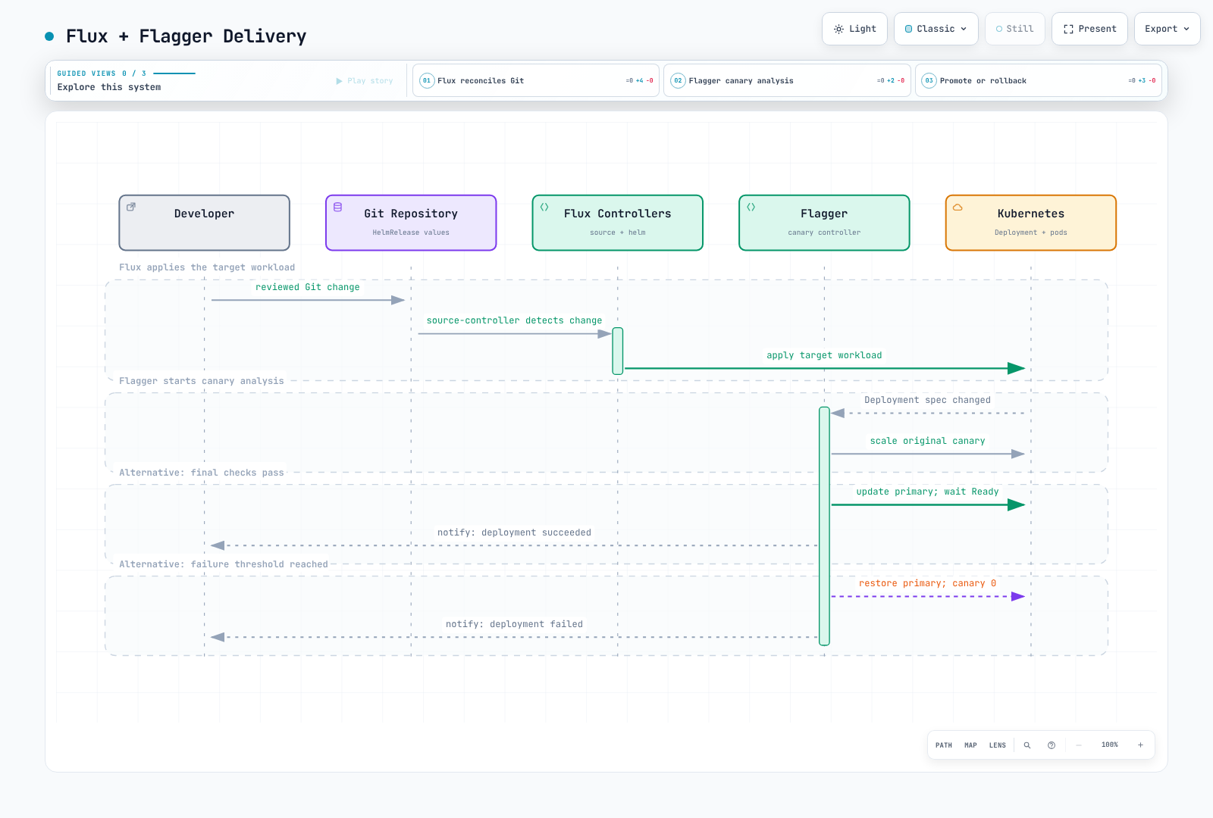The image size is (1213, 818).
Task: Click 'source-controller detects change' message label
Action: [514, 320]
